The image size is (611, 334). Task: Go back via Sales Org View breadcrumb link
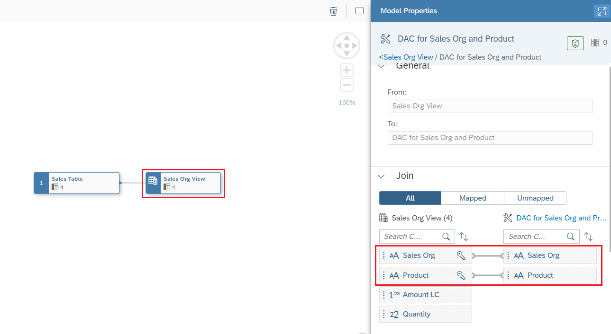point(406,57)
